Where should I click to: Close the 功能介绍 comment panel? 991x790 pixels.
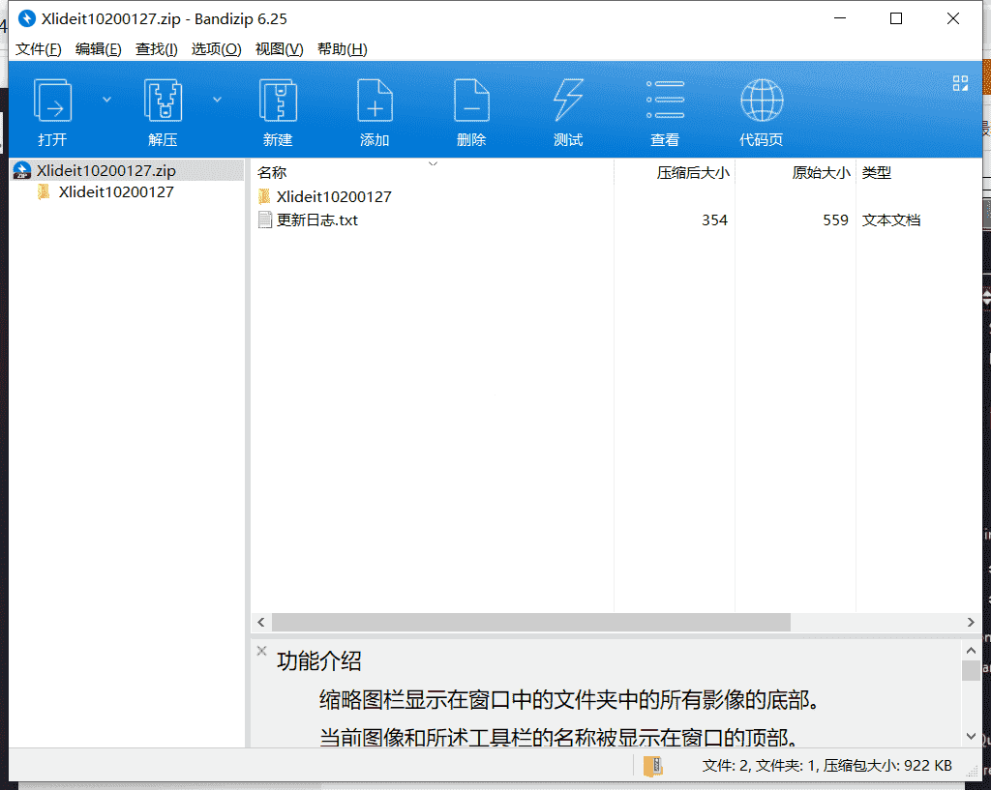click(261, 651)
